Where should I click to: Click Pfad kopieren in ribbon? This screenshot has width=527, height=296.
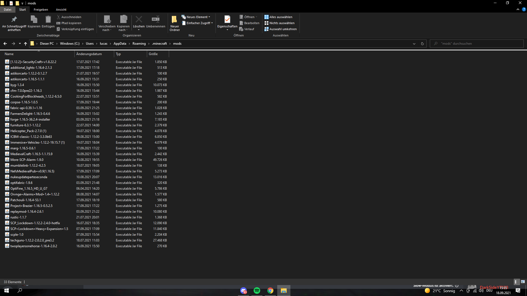point(69,23)
